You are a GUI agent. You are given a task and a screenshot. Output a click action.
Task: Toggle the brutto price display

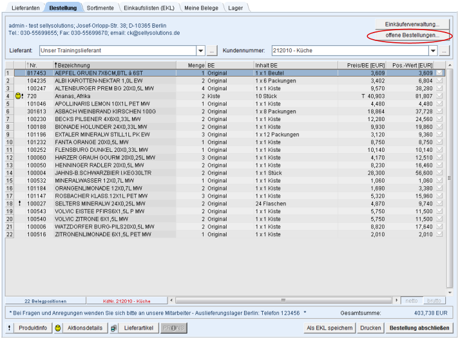[x=433, y=300]
